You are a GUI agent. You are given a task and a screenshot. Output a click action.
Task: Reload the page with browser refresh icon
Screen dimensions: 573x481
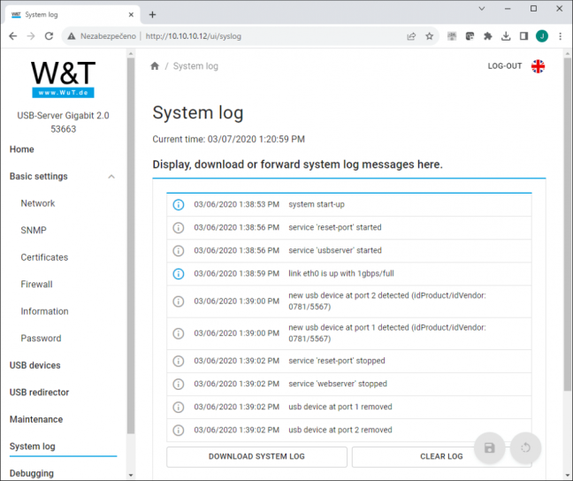49,36
